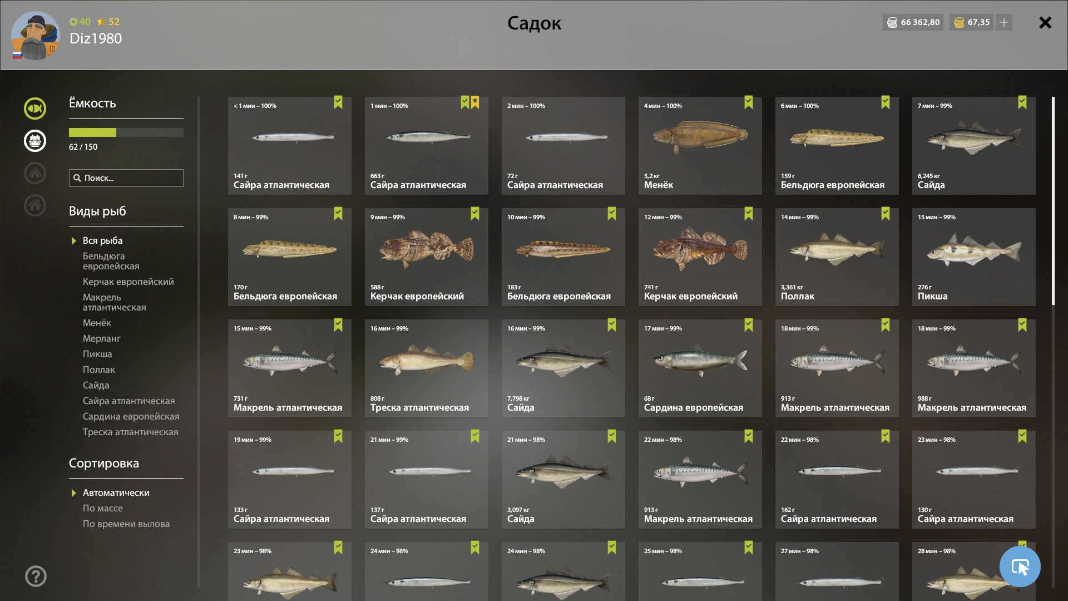1068x601 pixels.
Task: Select sorting option По времени вылова
Action: 126,524
